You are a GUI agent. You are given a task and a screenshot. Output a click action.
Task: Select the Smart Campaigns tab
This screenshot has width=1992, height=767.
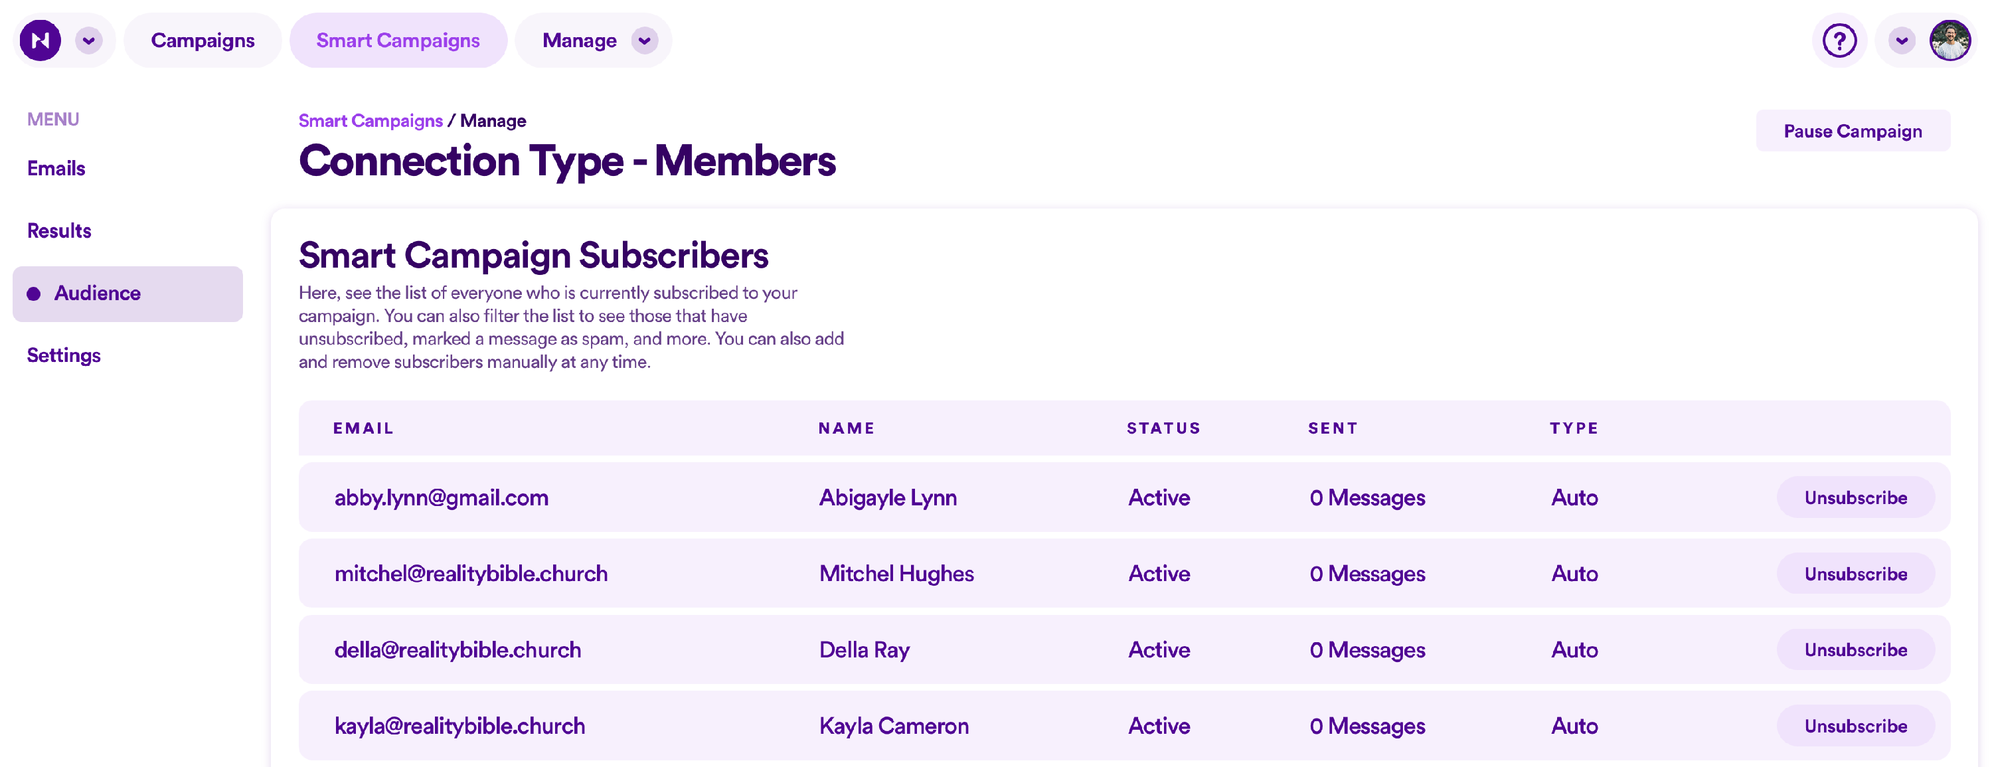pos(398,41)
